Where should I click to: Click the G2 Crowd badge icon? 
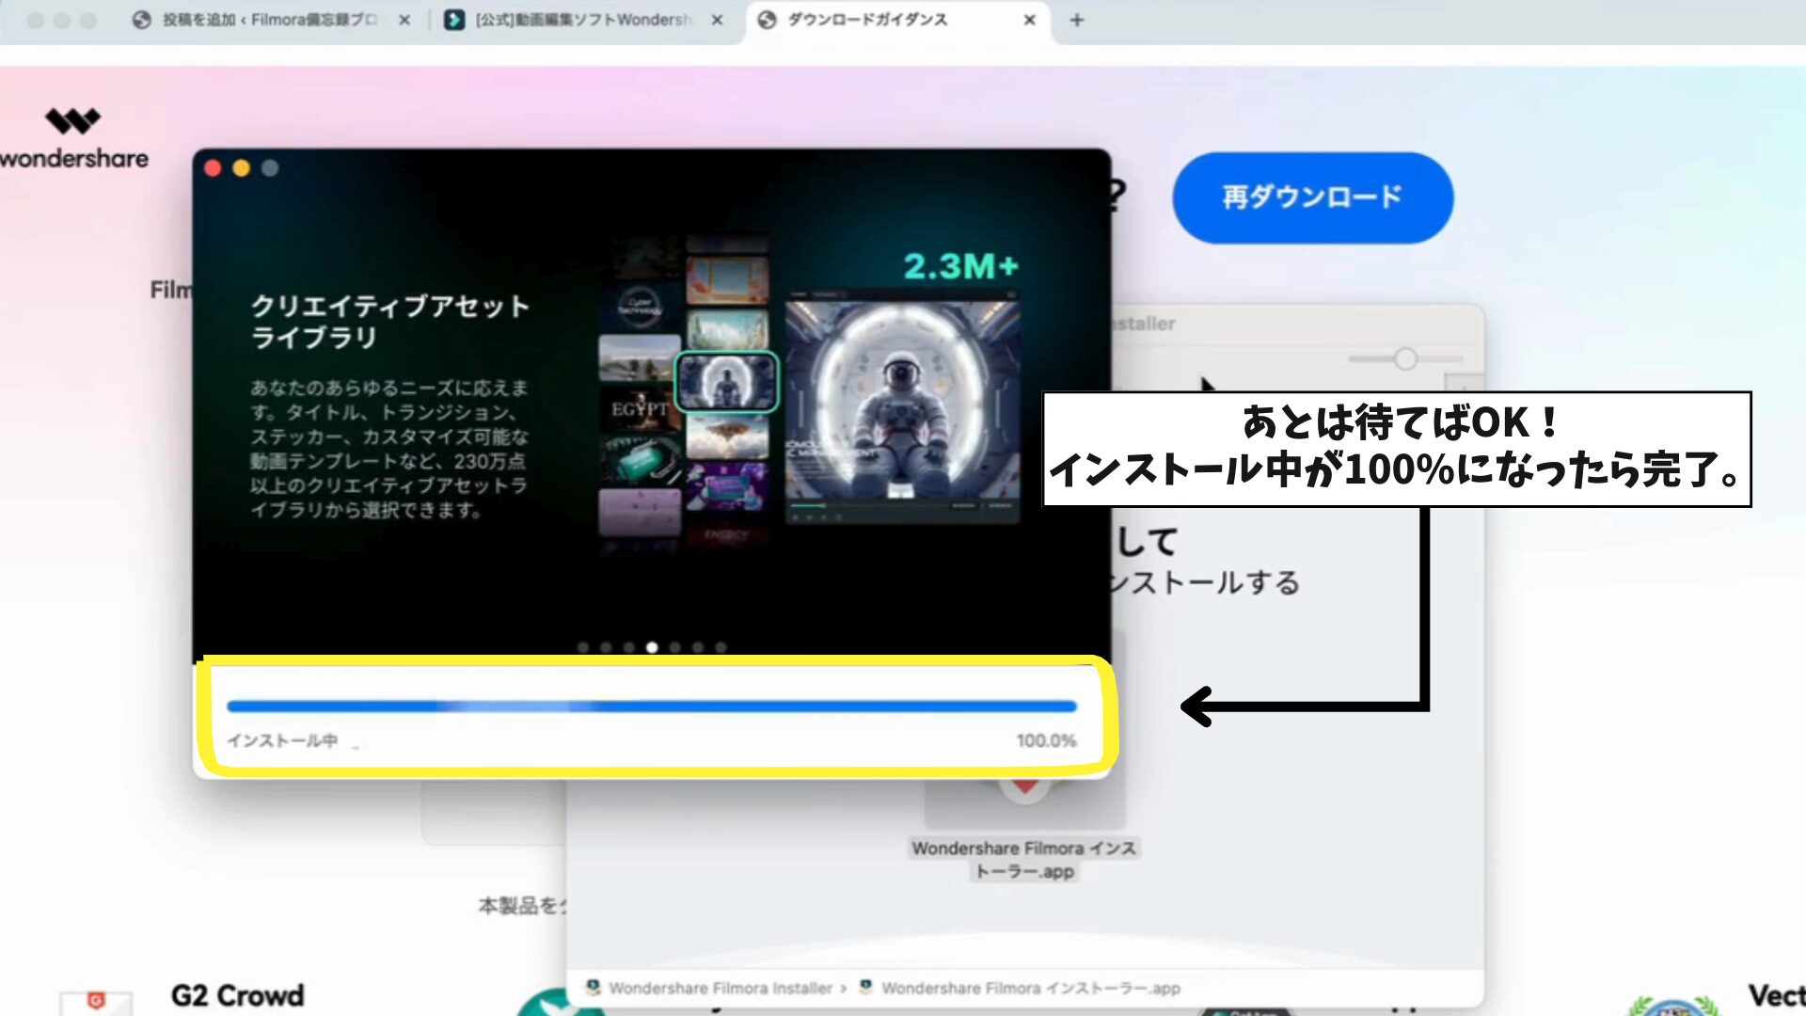[96, 1000]
